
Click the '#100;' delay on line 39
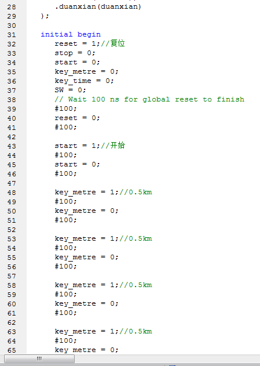[x=65, y=108]
